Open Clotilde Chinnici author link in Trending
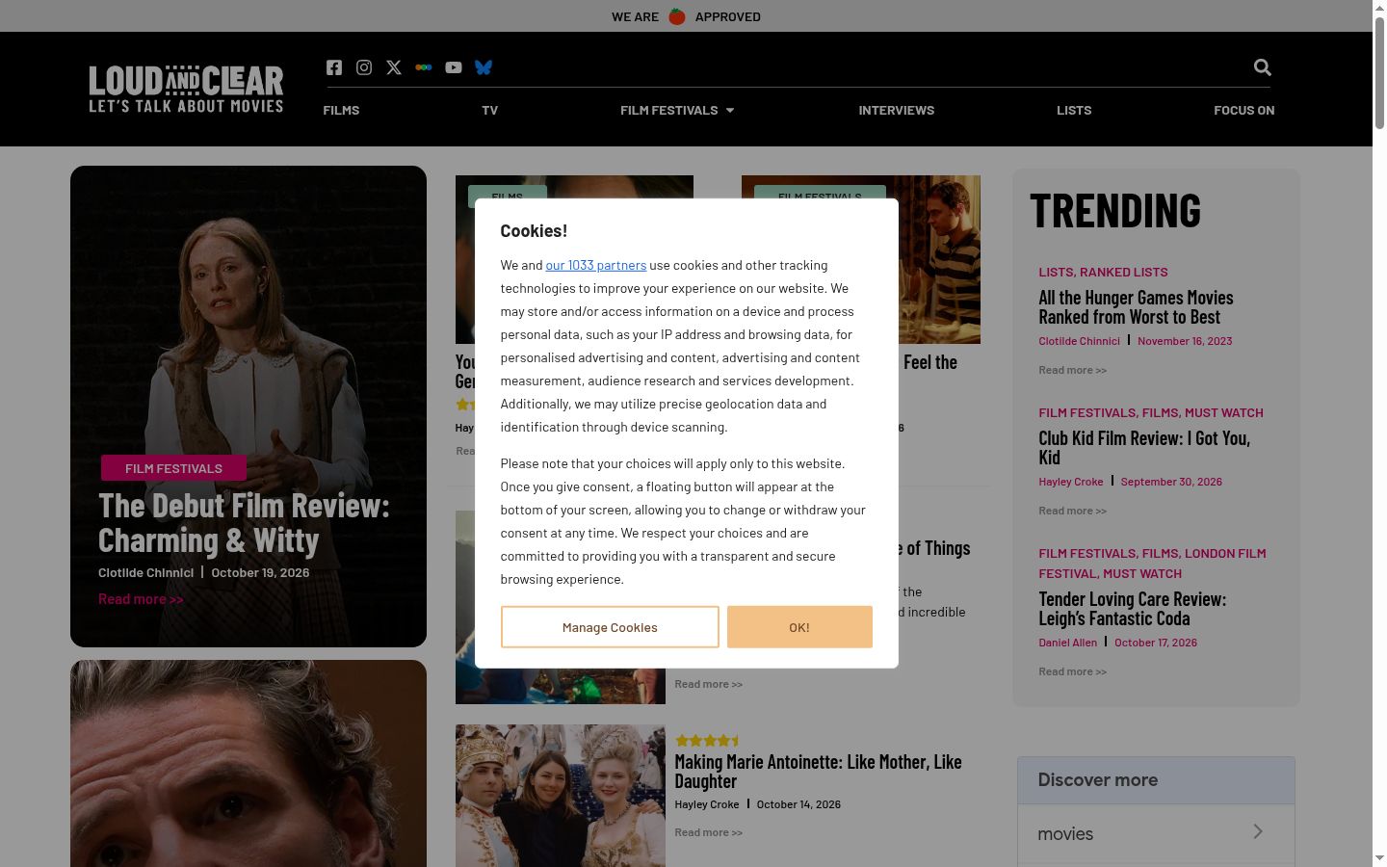1387x867 pixels. click(x=1079, y=341)
